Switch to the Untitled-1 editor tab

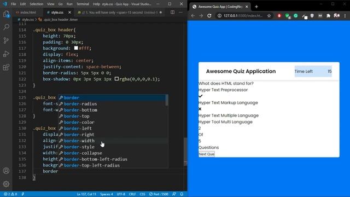[x=120, y=13]
